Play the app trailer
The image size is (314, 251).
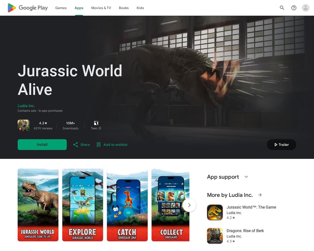[281, 144]
